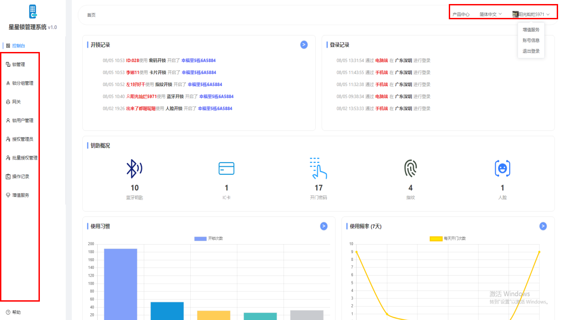Open 锁管理 in the sidebar

18,65
